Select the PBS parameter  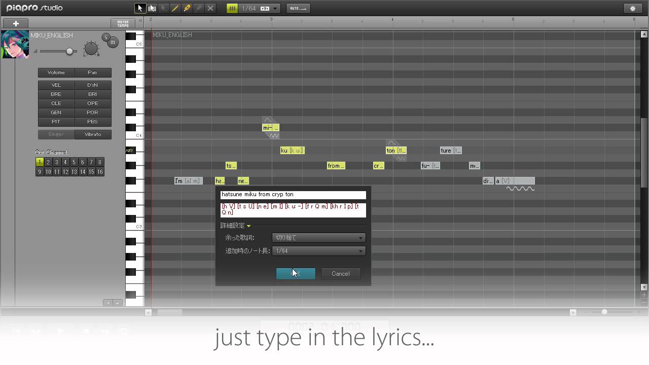click(x=93, y=122)
